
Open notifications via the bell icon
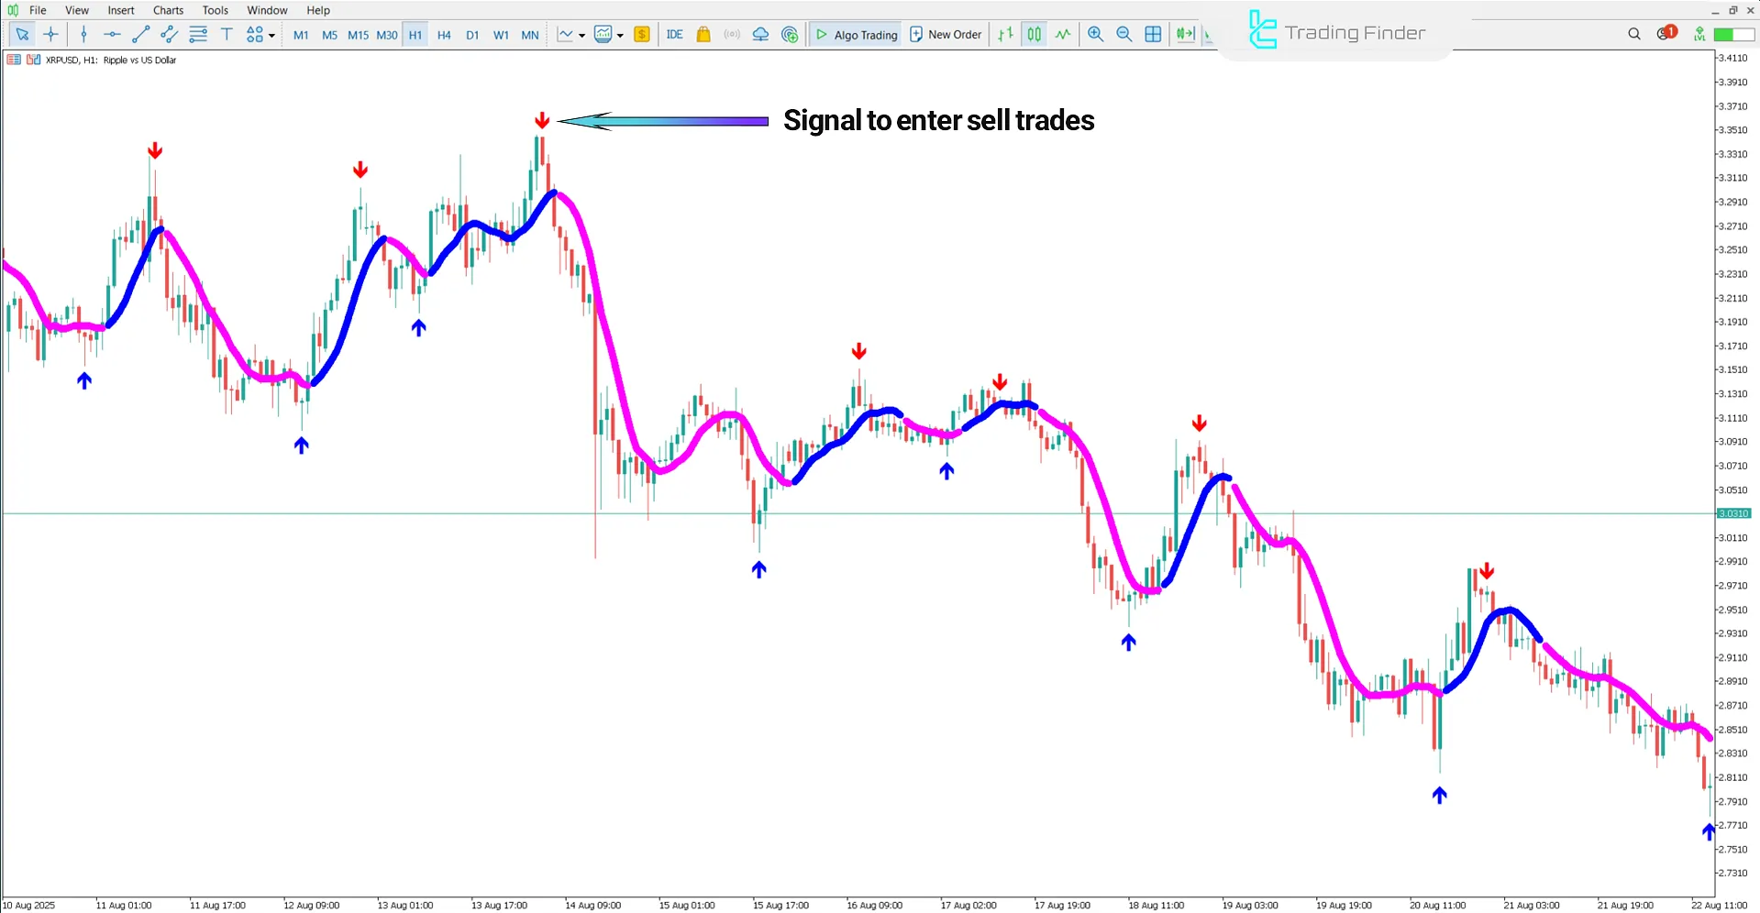(1665, 34)
